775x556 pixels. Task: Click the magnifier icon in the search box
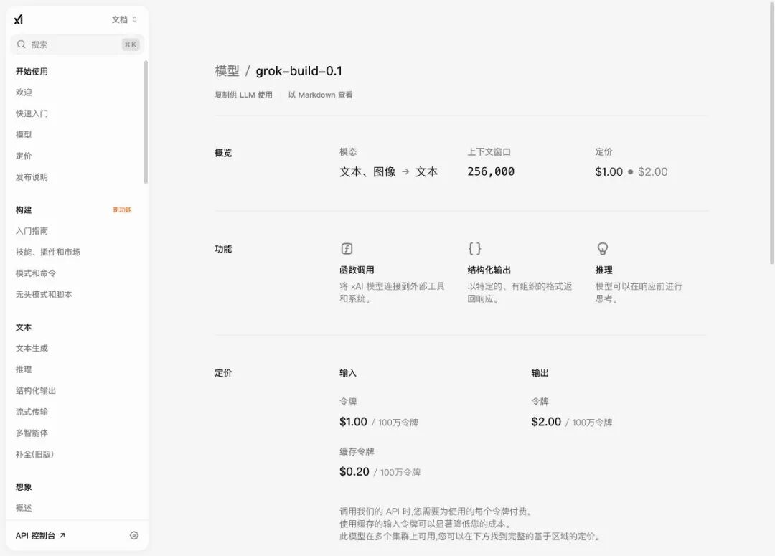point(22,44)
